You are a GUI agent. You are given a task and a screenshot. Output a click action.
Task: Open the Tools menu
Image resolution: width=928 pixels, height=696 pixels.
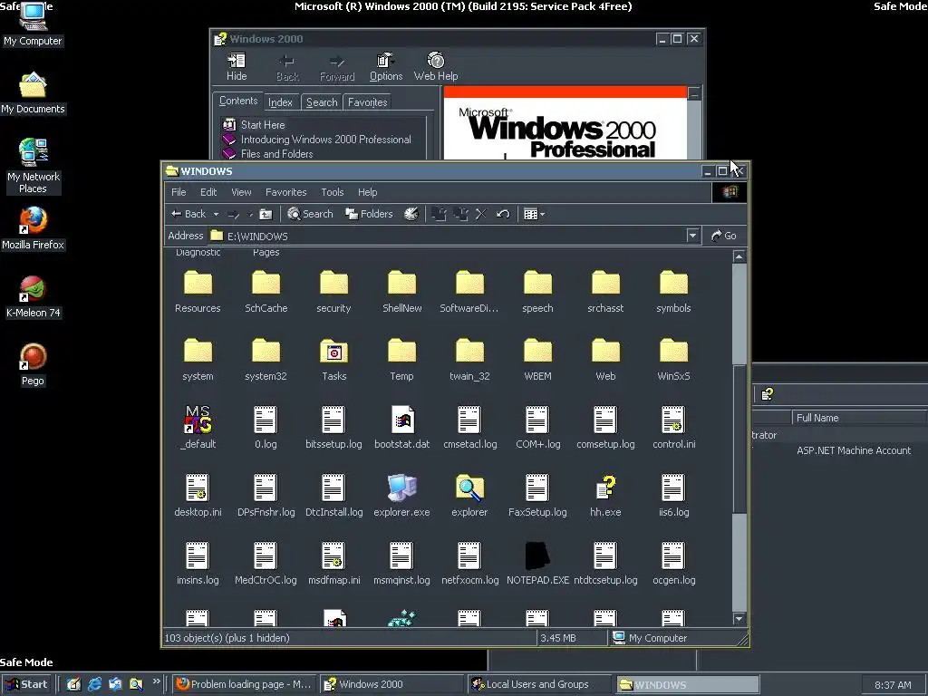(332, 192)
